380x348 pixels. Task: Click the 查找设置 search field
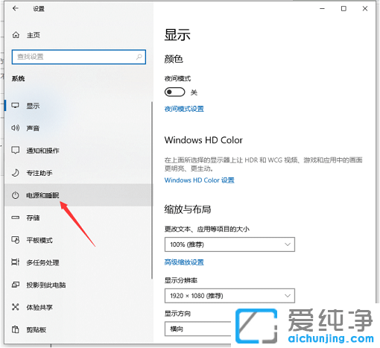[79, 57]
